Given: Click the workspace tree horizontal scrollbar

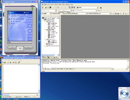Looking at the screenshot, I should click(50, 55).
